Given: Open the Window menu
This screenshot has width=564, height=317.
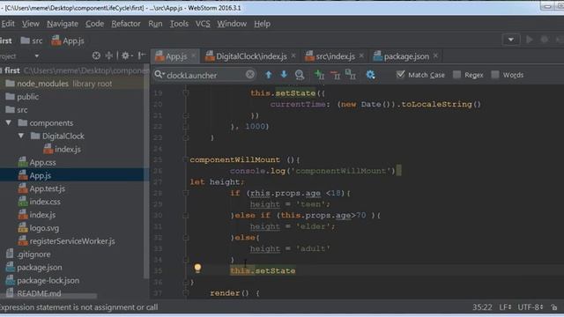Looking at the screenshot, I should [232, 24].
